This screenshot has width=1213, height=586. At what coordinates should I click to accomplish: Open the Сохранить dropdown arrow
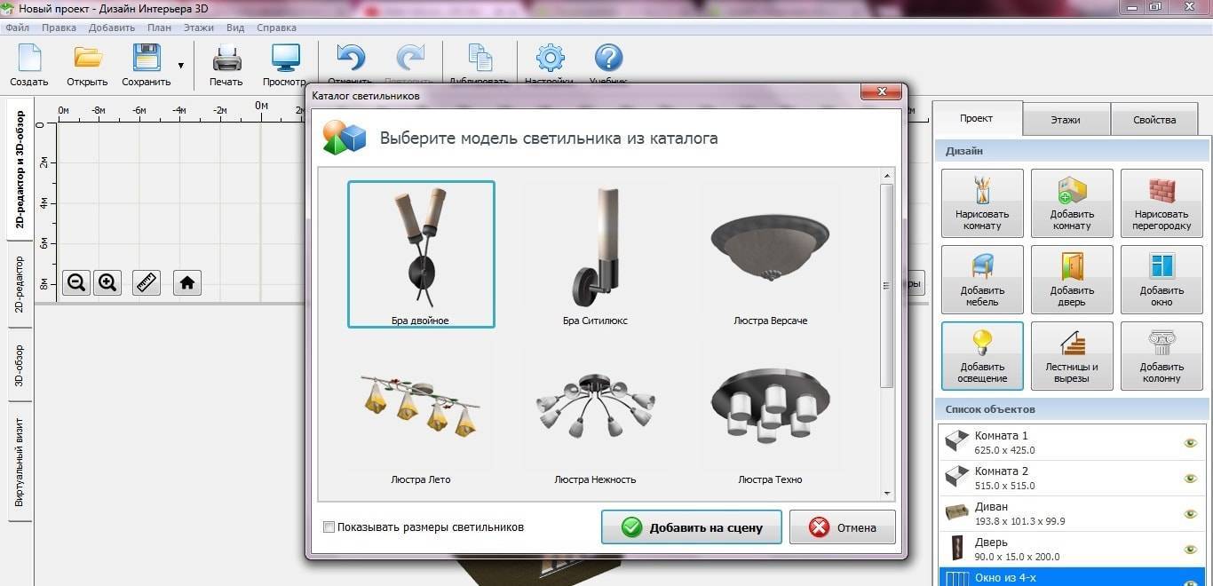(x=181, y=66)
